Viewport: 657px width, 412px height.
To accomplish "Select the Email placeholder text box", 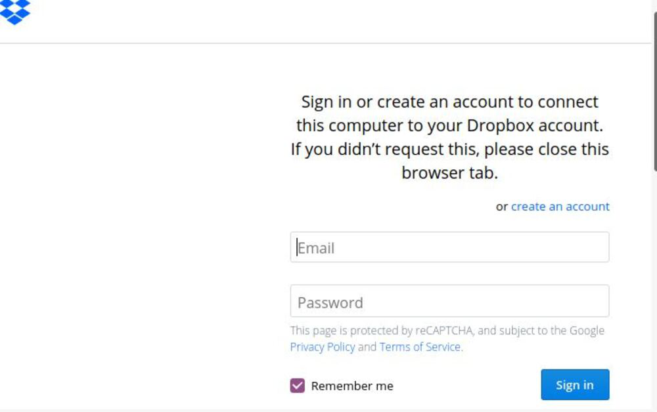I will click(449, 247).
